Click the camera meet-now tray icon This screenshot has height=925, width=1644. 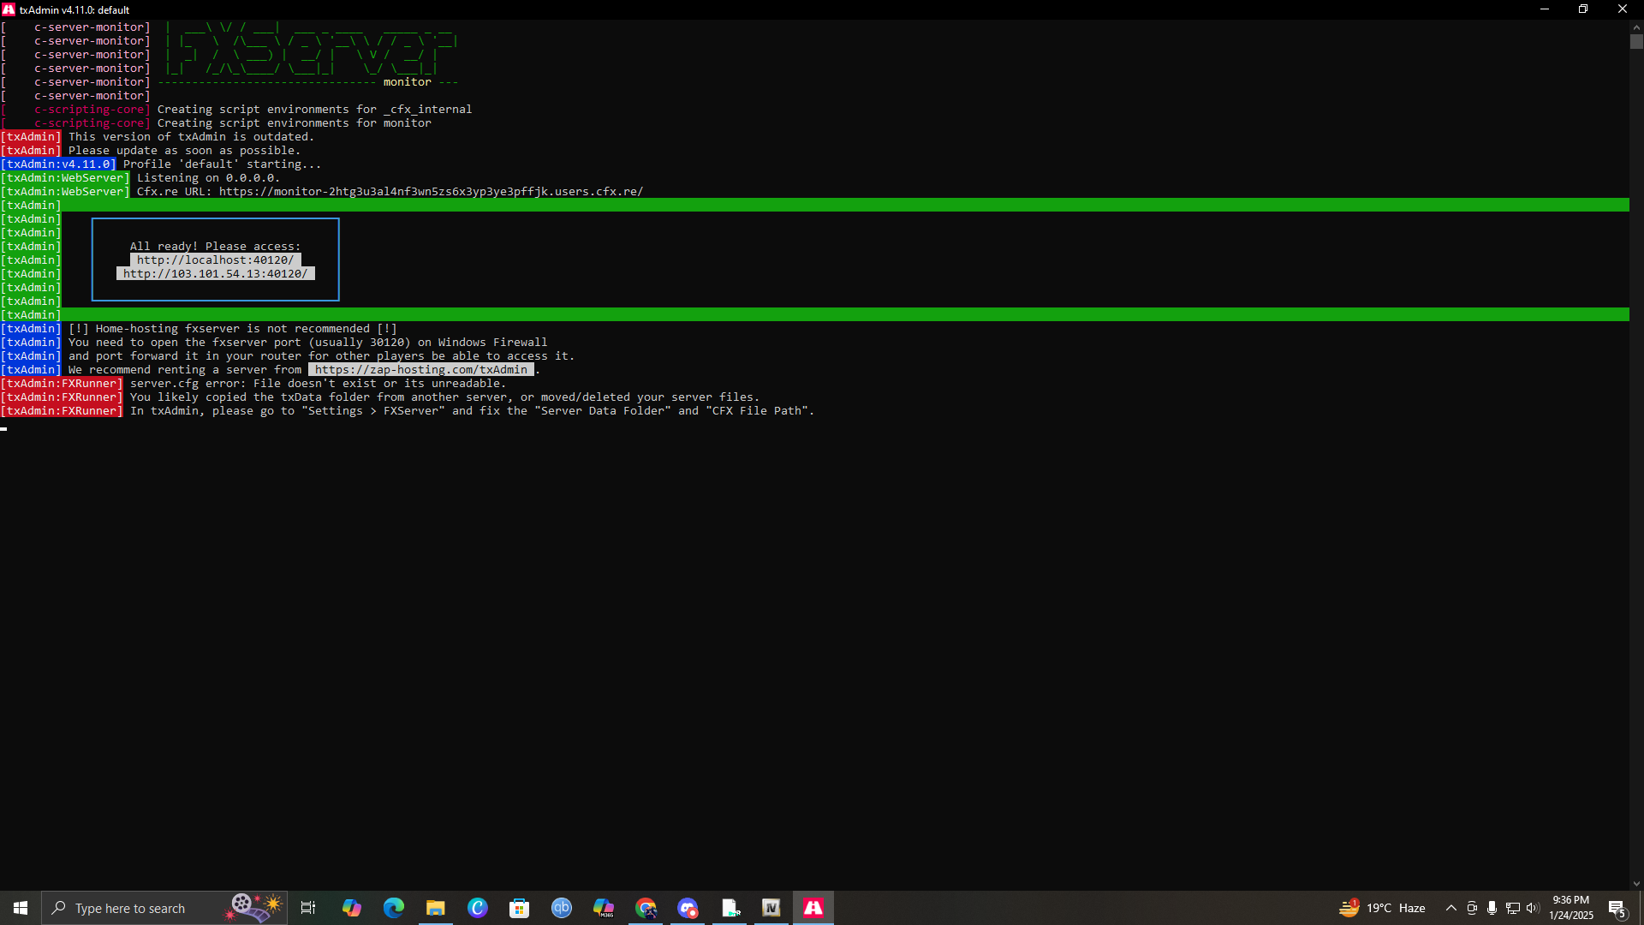tap(1472, 908)
